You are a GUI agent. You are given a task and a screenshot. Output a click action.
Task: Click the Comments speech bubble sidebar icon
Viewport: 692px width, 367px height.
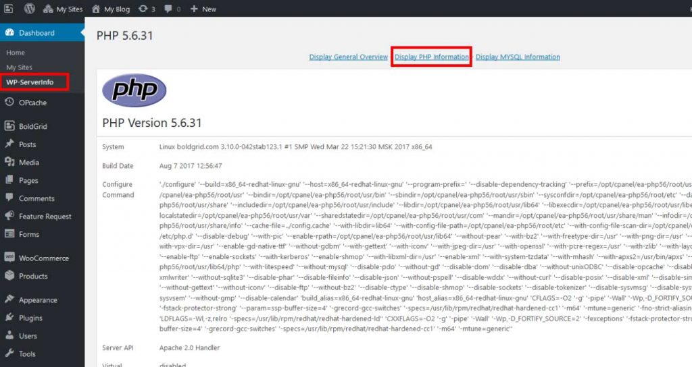point(9,198)
